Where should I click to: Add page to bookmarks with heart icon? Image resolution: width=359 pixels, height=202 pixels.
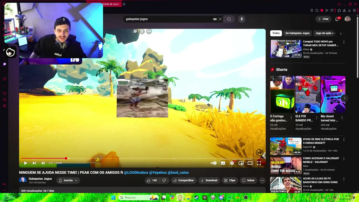click(x=332, y=10)
